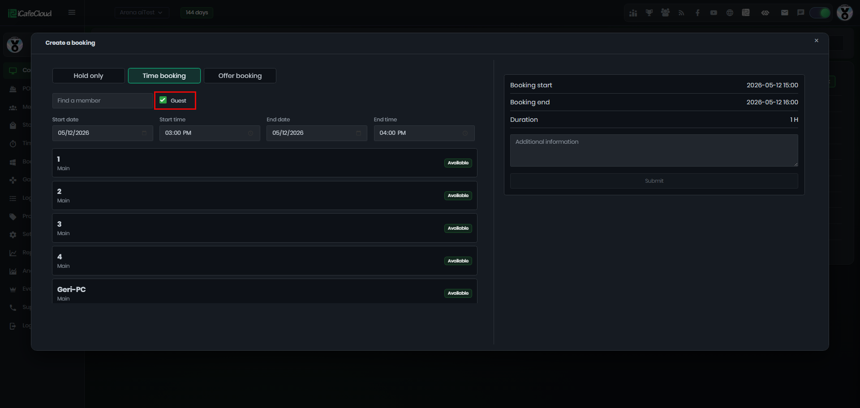Screen dimensions: 860x408
Task: Close the Create a booking dialog
Action: pyautogui.click(x=816, y=41)
